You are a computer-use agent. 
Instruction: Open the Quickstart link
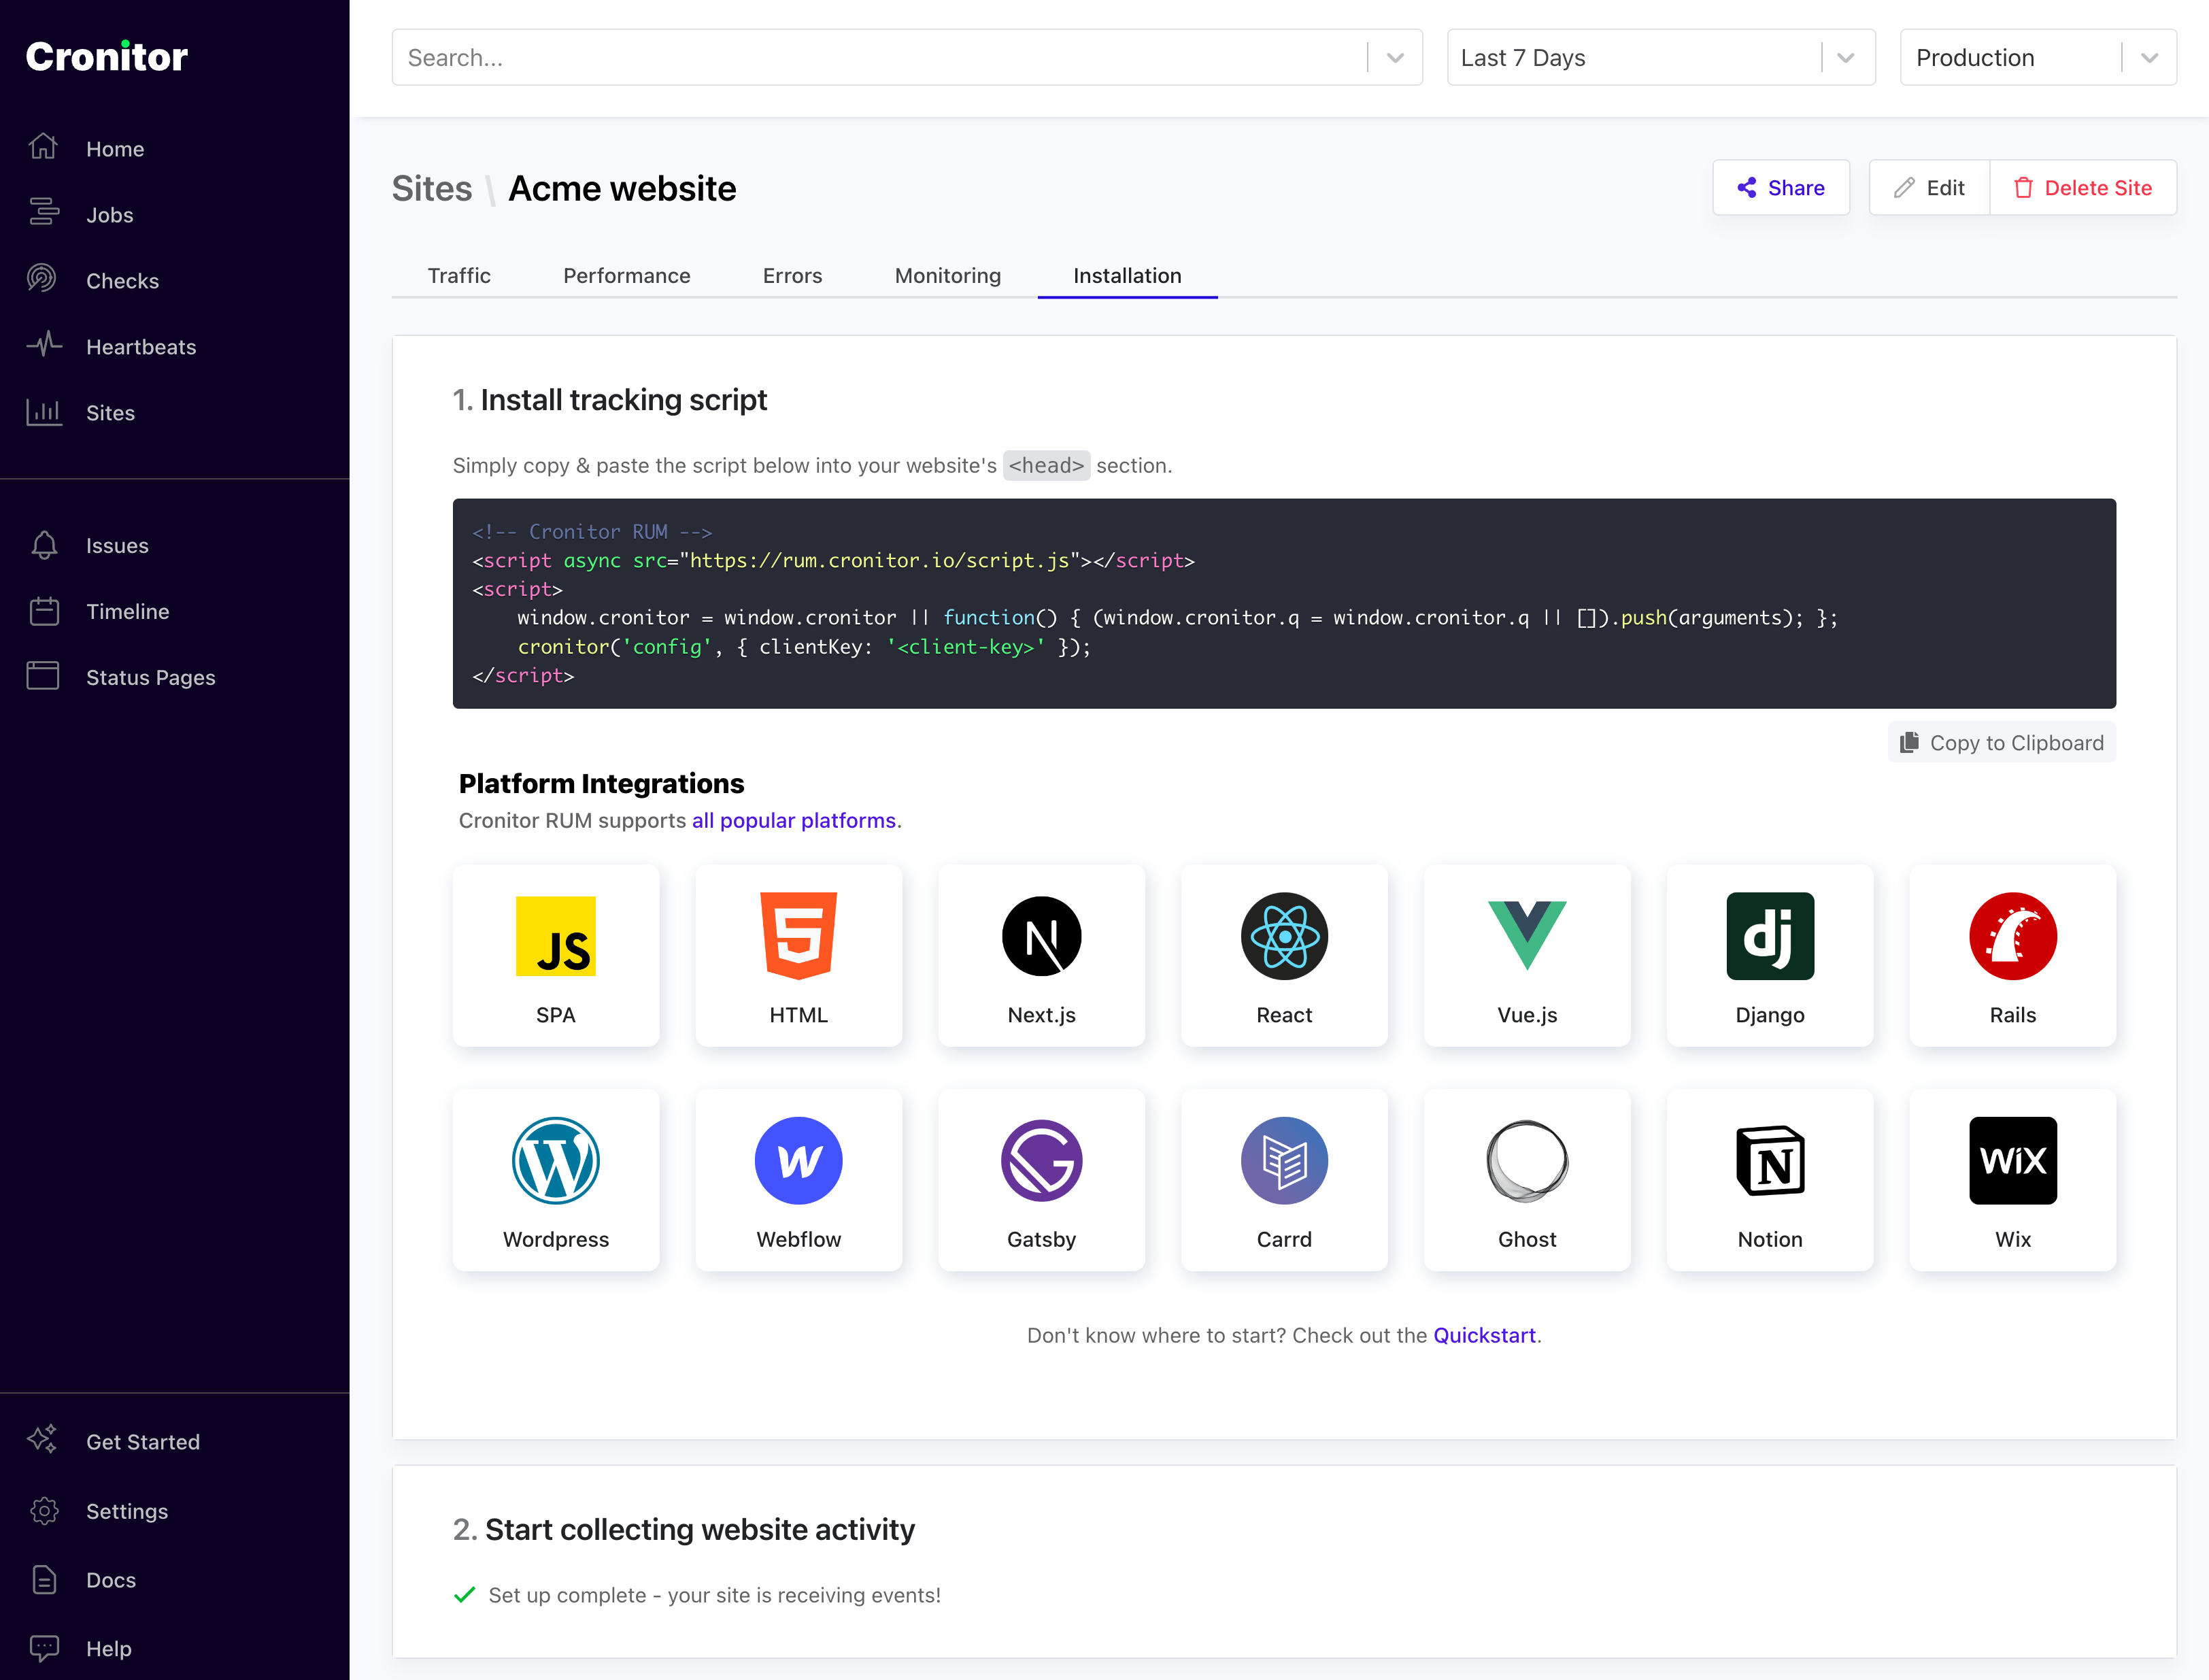pos(1484,1336)
